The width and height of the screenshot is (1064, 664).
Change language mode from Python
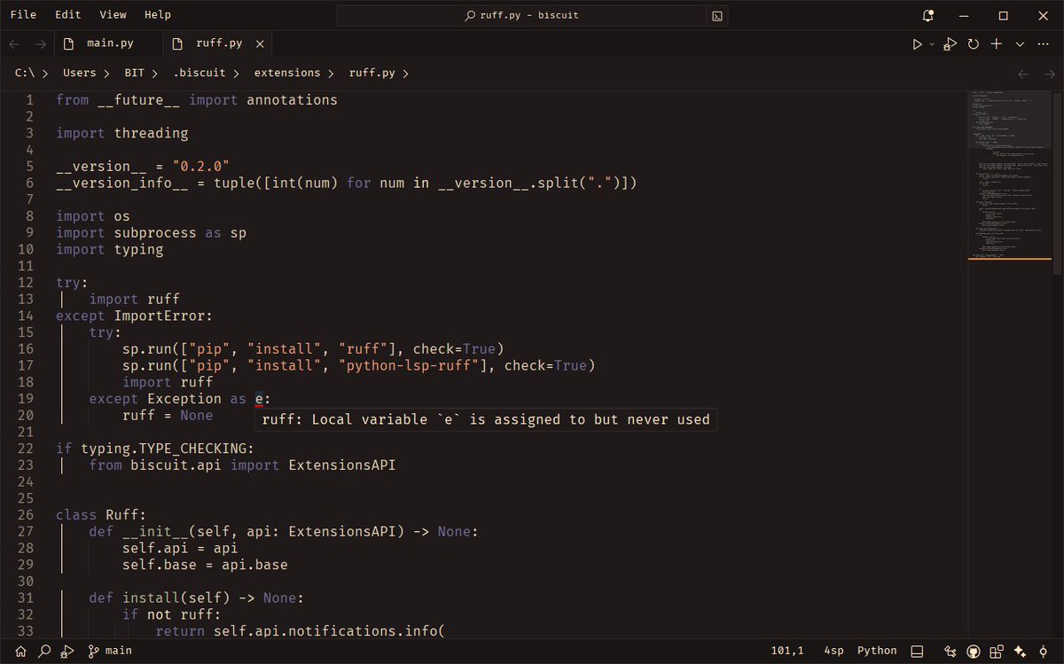[x=877, y=651]
